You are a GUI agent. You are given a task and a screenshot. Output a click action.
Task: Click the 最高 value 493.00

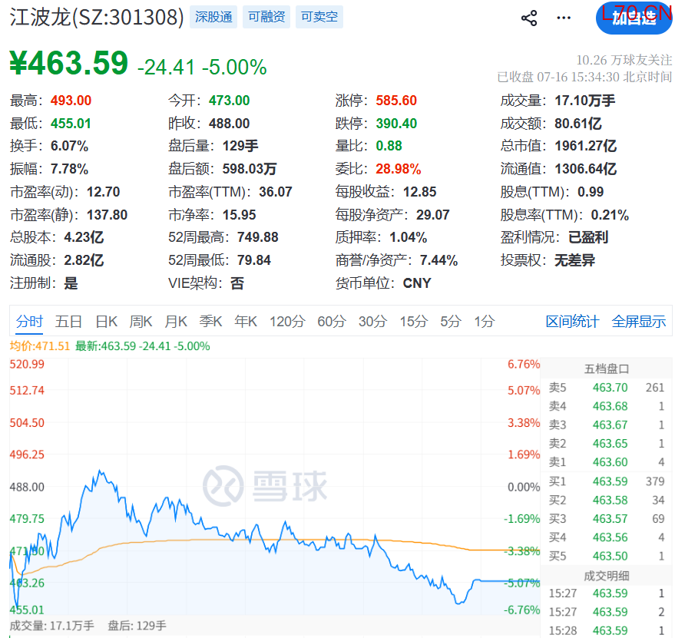coord(71,101)
